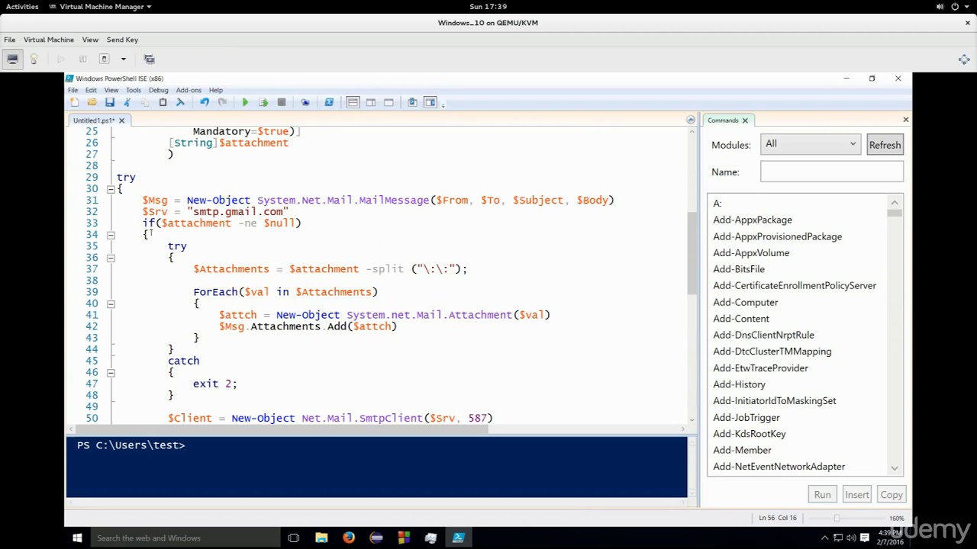Image resolution: width=977 pixels, height=549 pixels.
Task: Show script pane top layout icon
Action: [353, 102]
